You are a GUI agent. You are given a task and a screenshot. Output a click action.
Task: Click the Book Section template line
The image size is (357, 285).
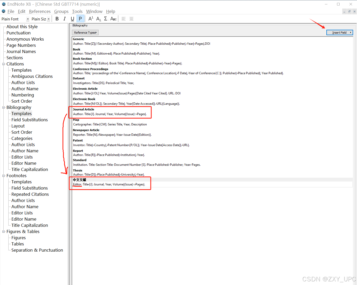[128, 63]
